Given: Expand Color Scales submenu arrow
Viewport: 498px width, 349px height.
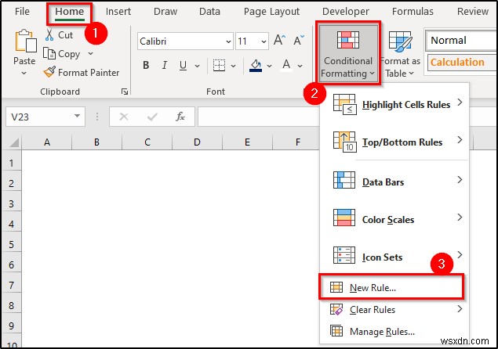Looking at the screenshot, I should coord(460,217).
